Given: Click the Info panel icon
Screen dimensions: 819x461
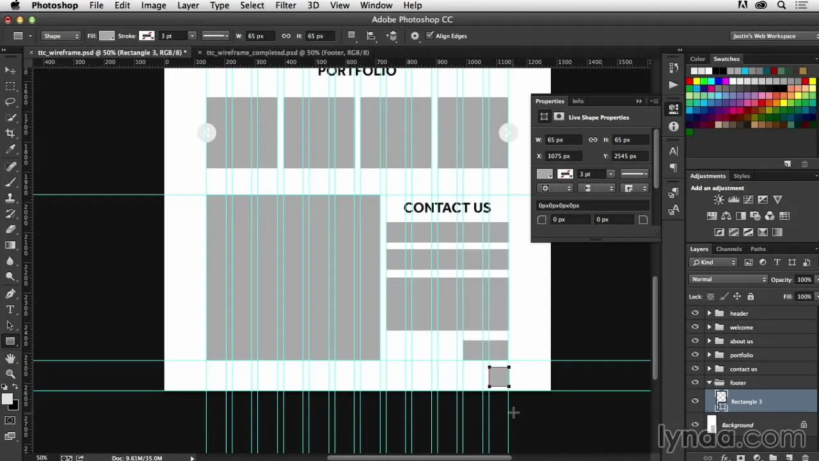Looking at the screenshot, I should (578, 101).
